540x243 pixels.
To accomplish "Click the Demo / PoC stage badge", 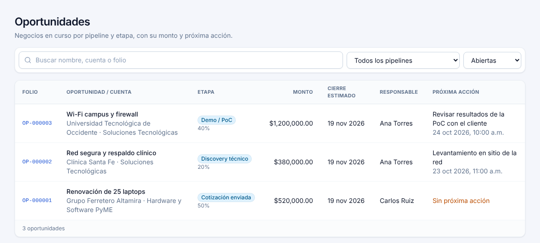I will [217, 120].
